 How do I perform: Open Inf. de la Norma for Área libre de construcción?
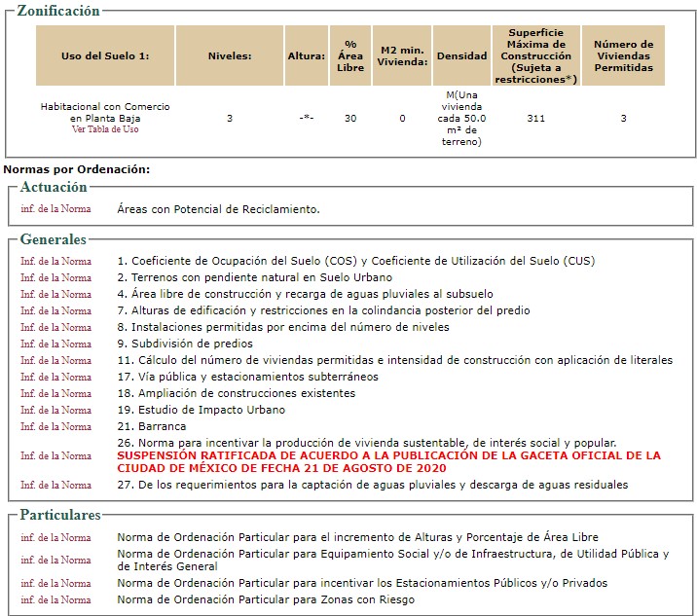click(x=55, y=294)
